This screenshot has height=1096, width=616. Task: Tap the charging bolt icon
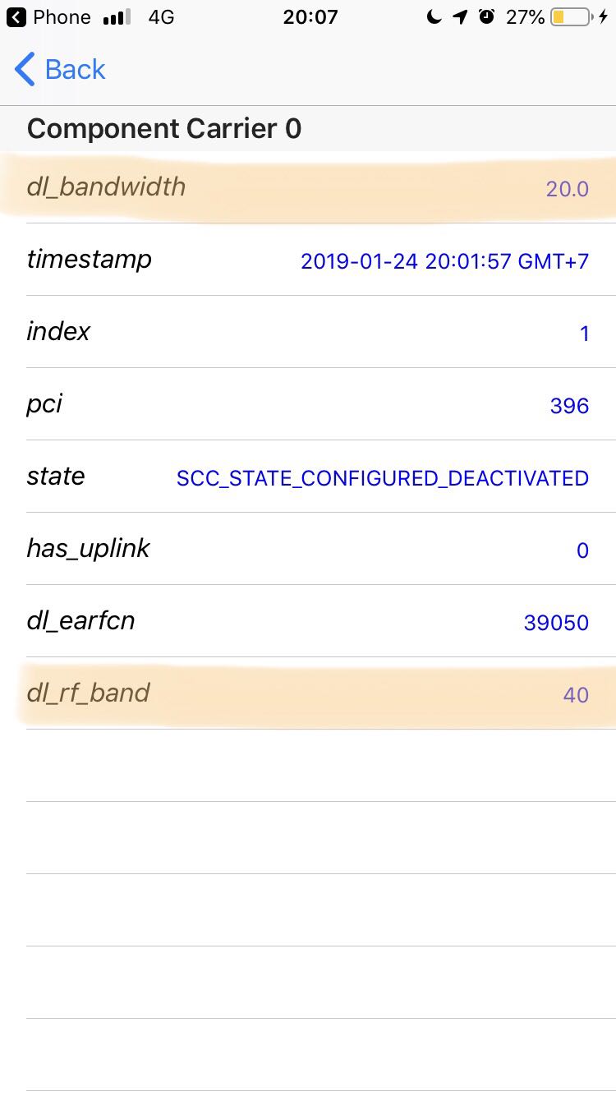click(604, 16)
